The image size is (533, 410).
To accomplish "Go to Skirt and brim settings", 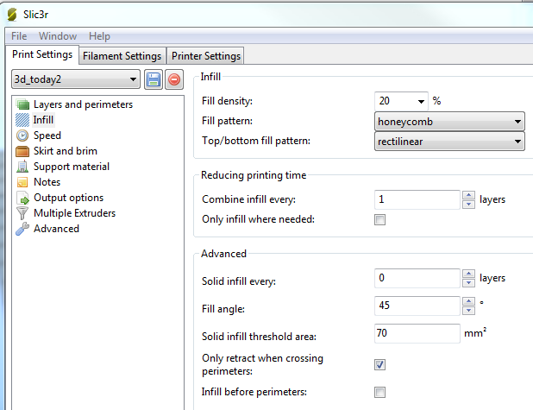I will [66, 151].
